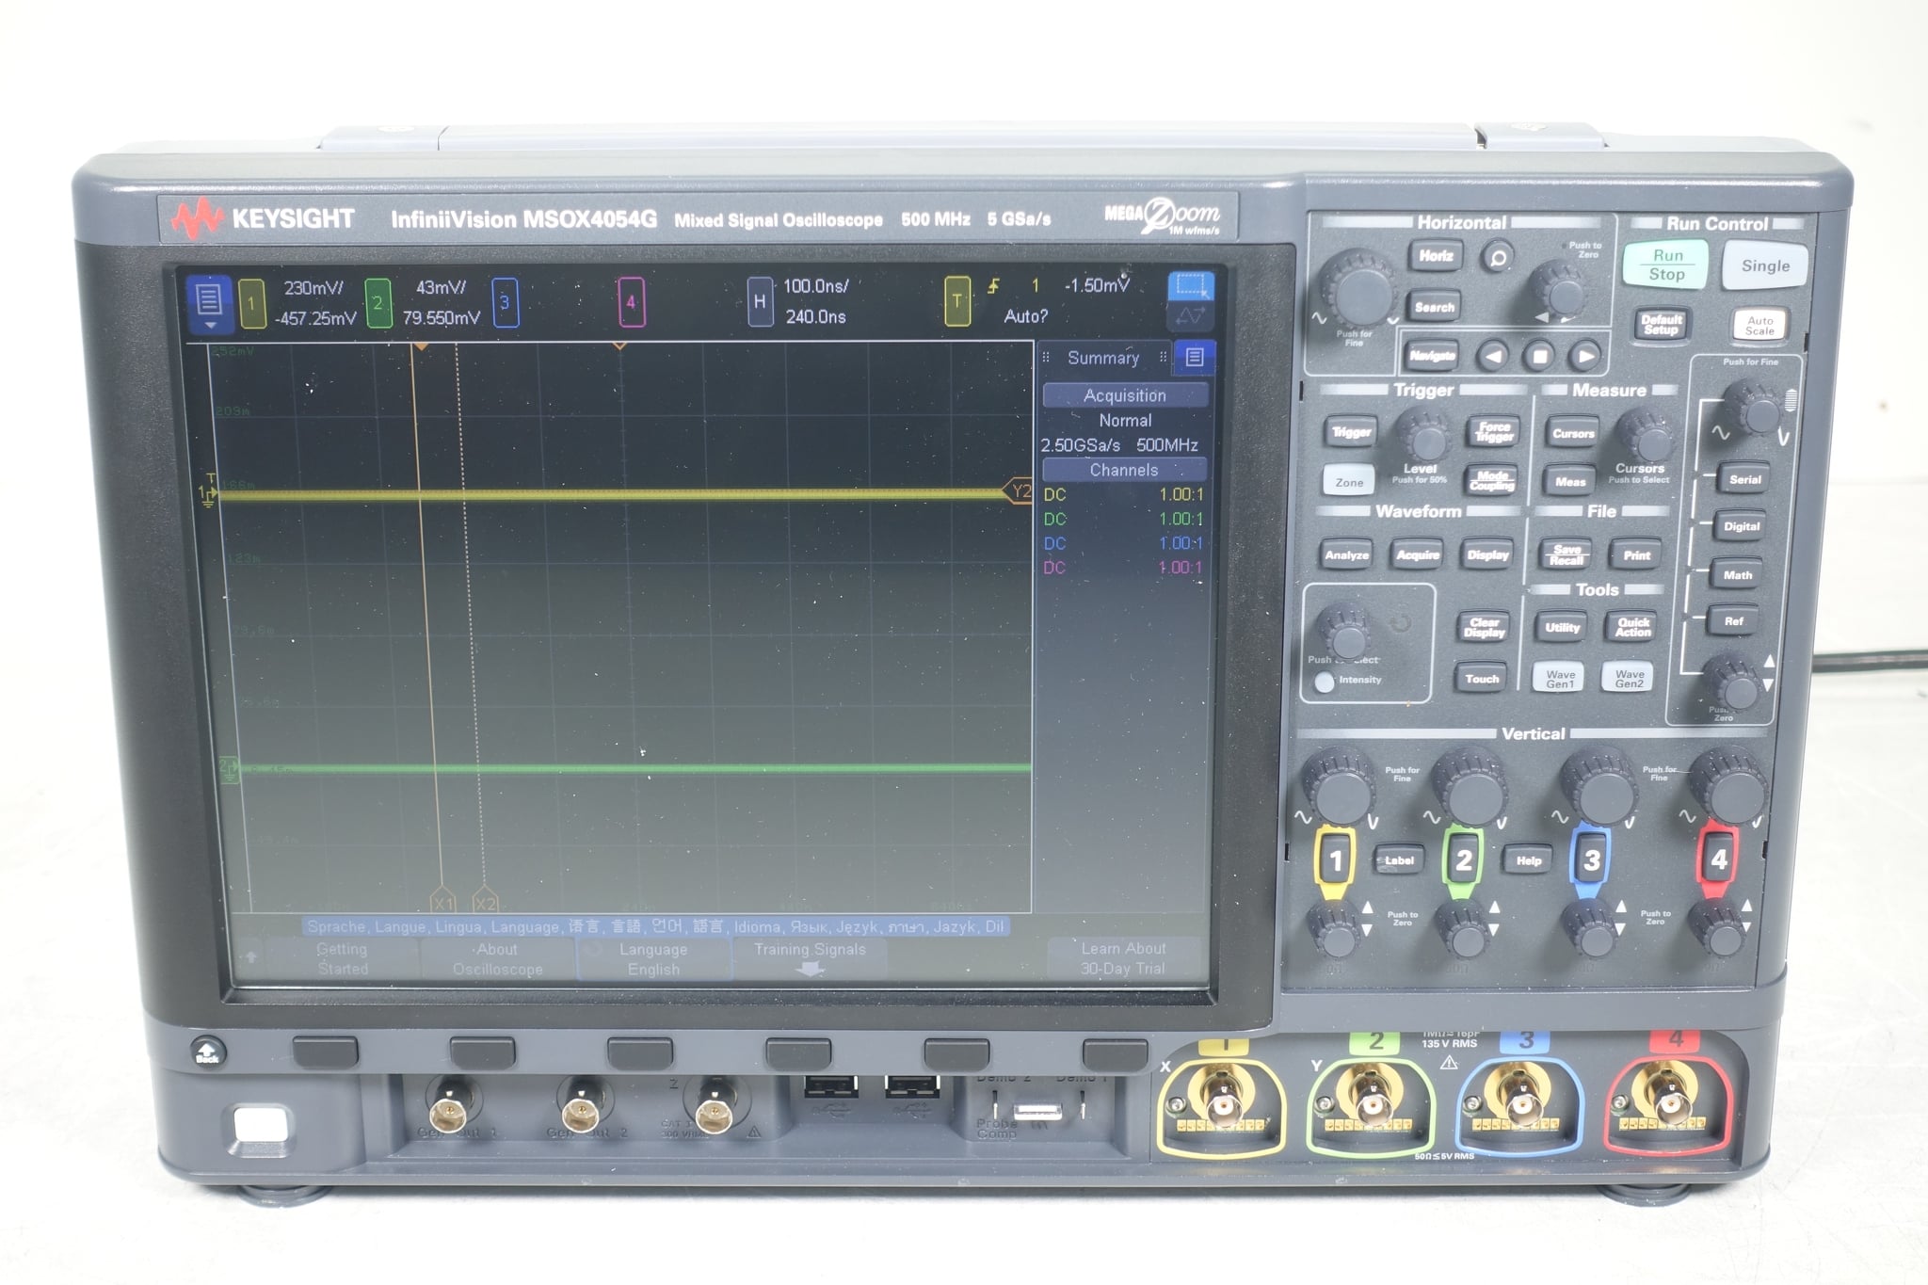Open the Summary sidebar title dropdown
This screenshot has height=1285, width=1928.
click(1103, 358)
